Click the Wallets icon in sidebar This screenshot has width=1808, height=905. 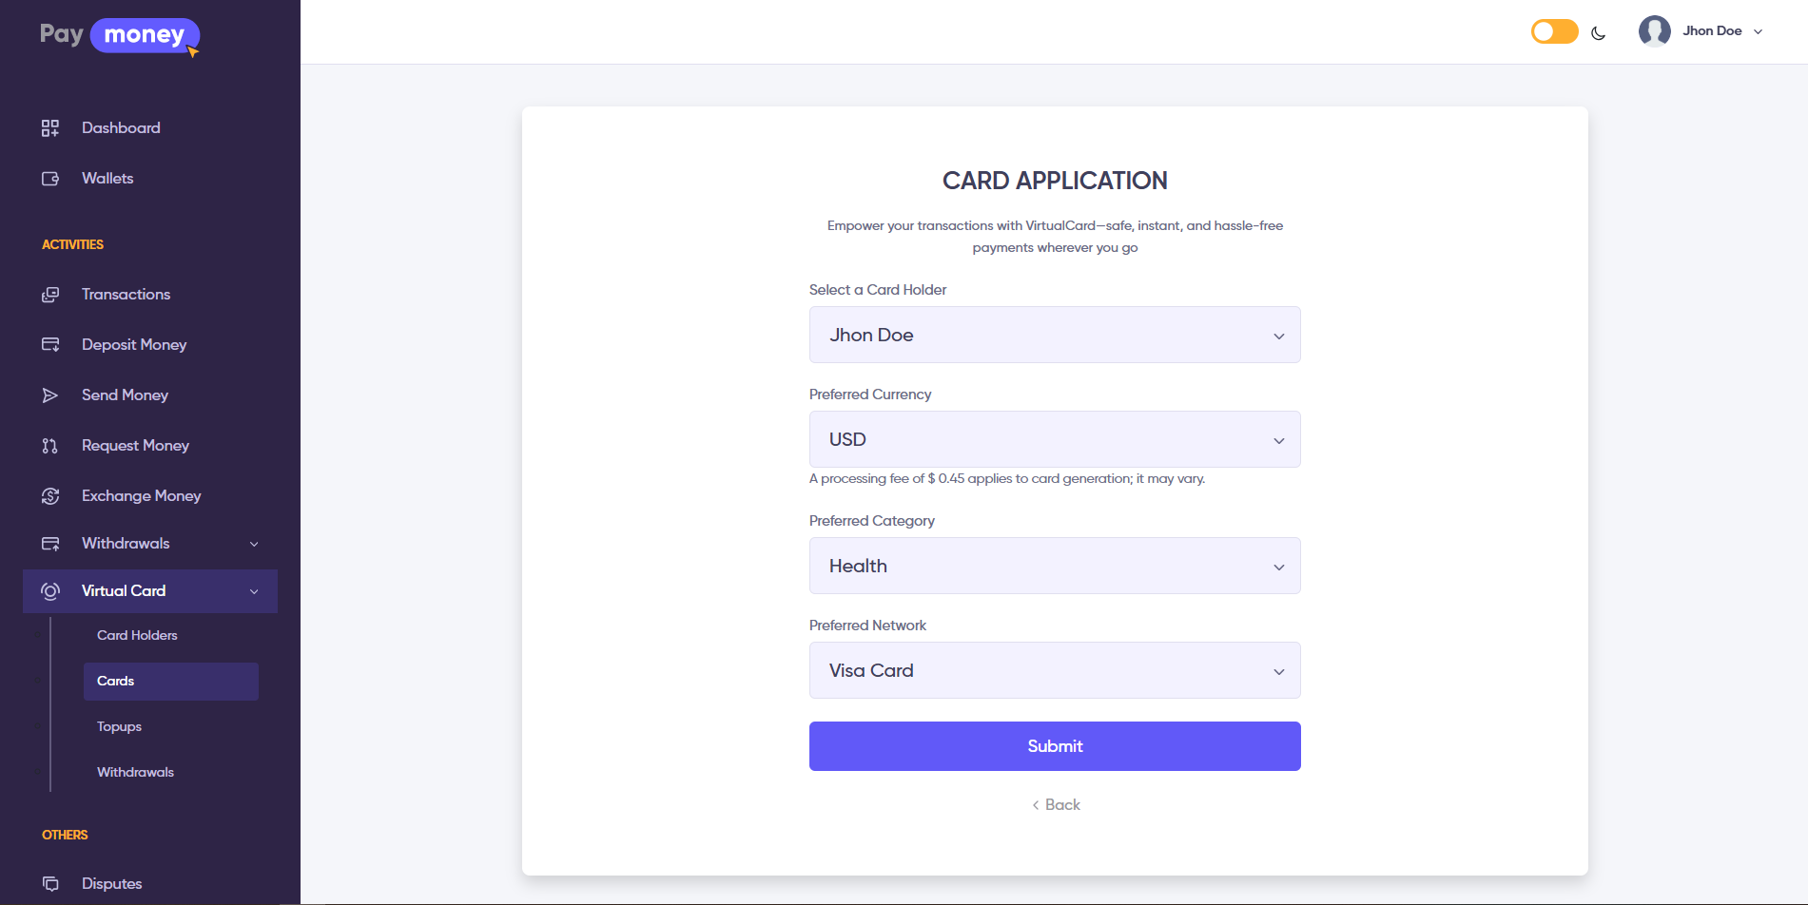pyautogui.click(x=50, y=179)
